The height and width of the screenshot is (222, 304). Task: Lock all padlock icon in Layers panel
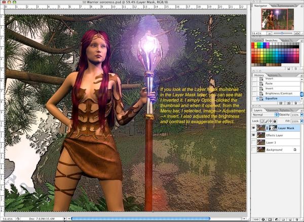[x=275, y=121]
